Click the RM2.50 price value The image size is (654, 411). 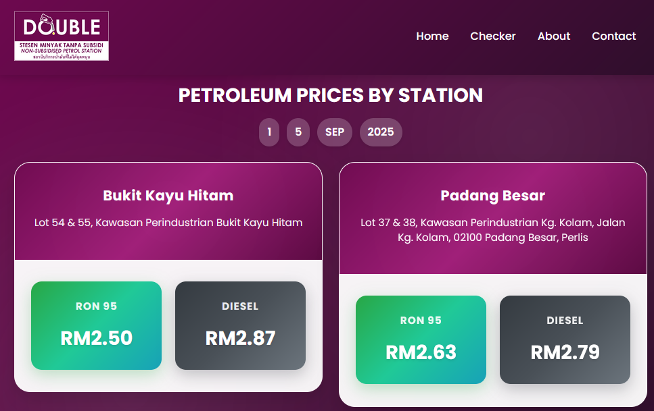[x=96, y=338]
